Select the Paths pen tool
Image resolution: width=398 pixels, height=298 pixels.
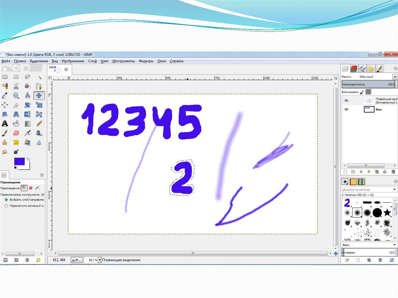(x=39, y=86)
